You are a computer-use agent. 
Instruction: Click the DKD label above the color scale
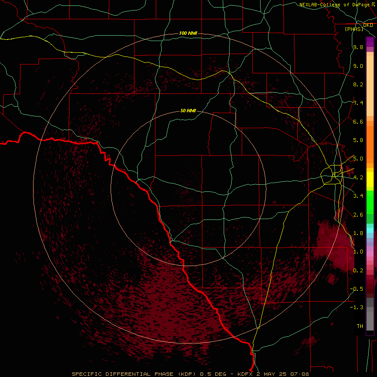click(368, 25)
